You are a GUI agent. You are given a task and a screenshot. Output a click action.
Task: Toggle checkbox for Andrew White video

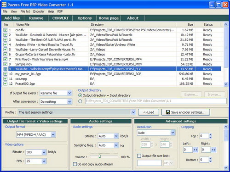[x=6, y=44]
